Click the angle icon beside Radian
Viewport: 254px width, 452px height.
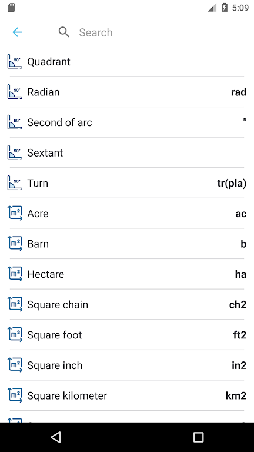coord(15,92)
